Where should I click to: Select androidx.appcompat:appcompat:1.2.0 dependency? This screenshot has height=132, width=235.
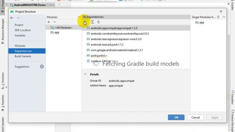pyautogui.click(x=136, y=28)
